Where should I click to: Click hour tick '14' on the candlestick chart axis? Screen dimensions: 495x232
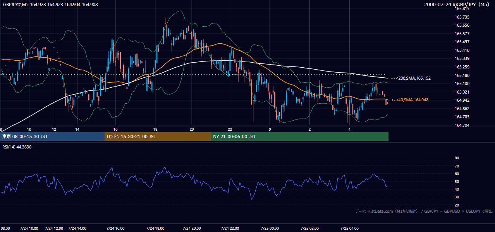pyautogui.click(x=77, y=129)
